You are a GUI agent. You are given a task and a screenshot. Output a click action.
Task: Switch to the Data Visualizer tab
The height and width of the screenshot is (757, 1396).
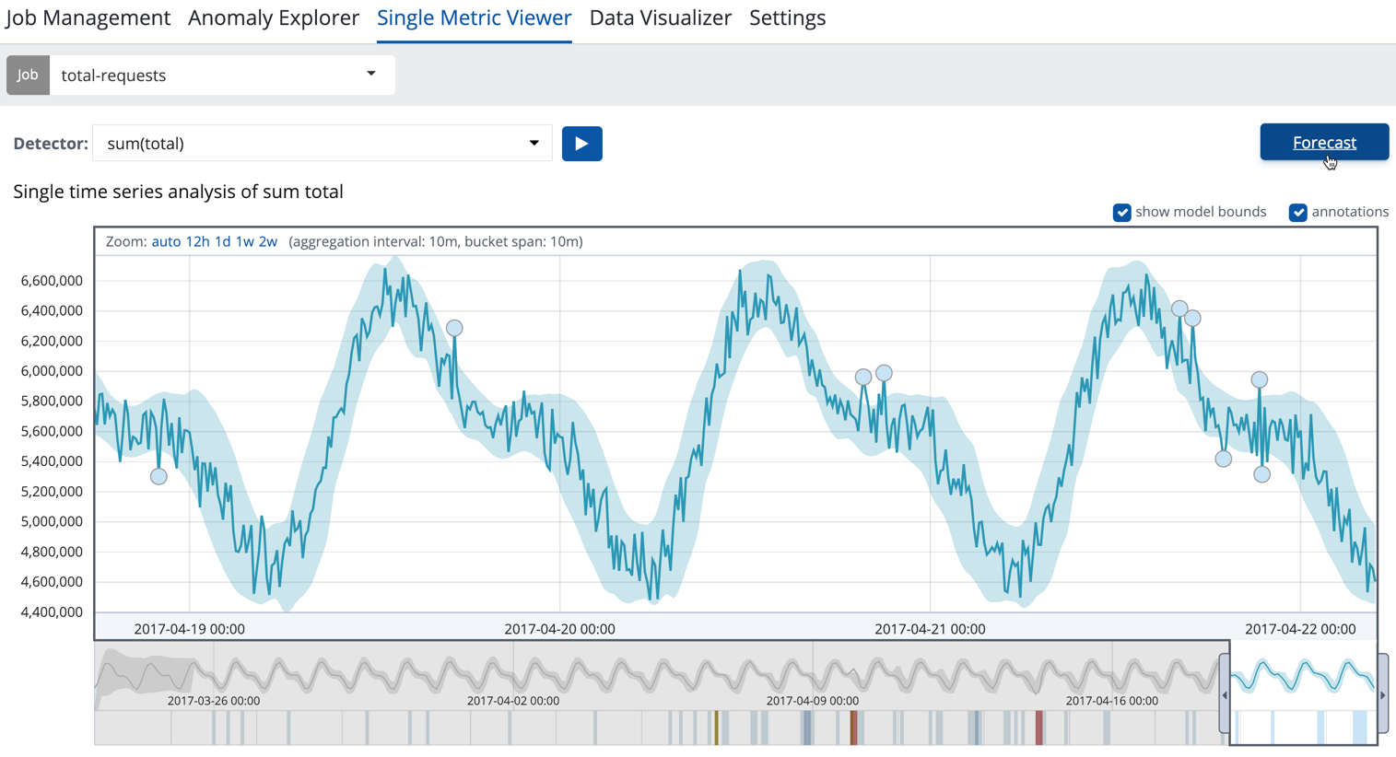click(660, 17)
